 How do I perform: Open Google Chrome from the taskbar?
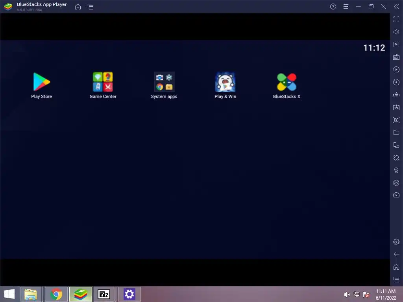(56, 294)
